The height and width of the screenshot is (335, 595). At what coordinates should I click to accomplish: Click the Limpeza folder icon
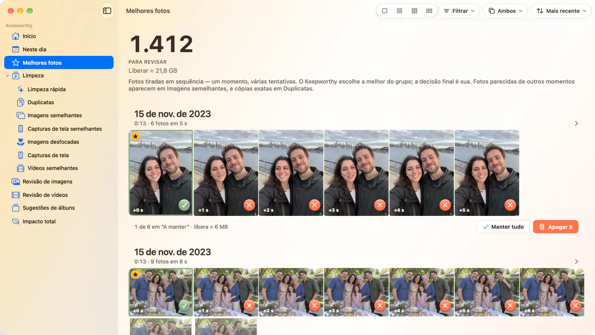click(16, 76)
